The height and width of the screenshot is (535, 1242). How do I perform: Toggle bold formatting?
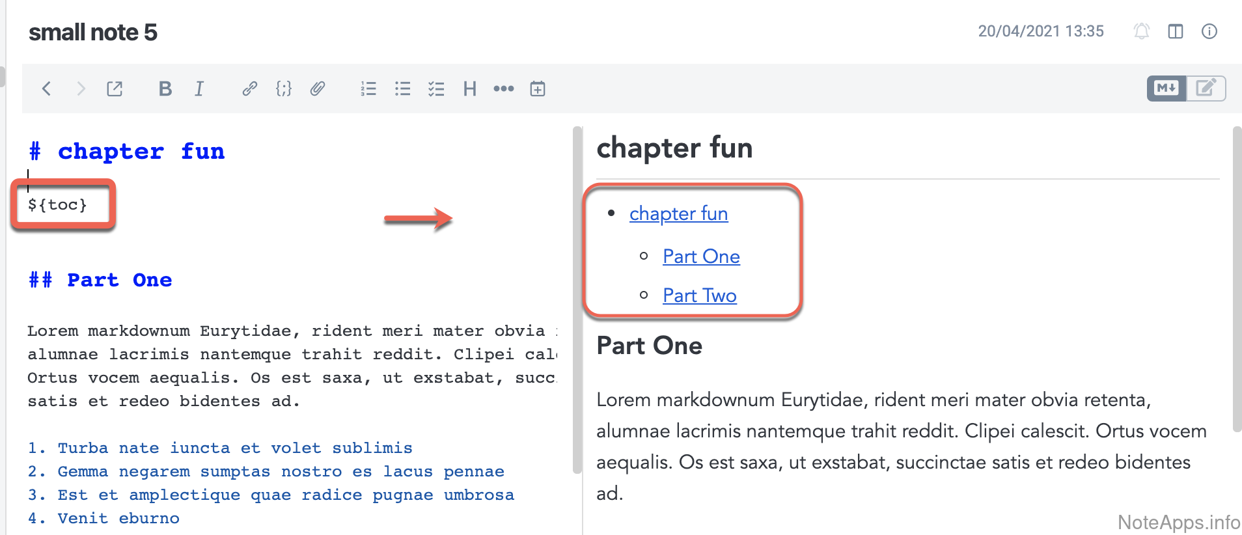pos(165,89)
